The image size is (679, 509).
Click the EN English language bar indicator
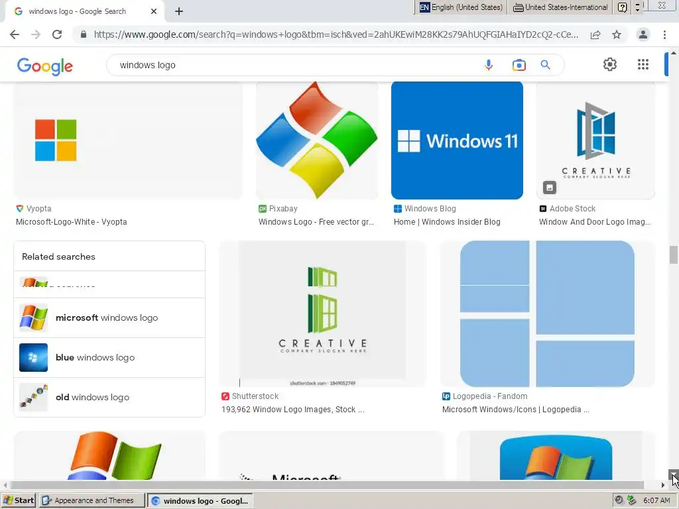pyautogui.click(x=461, y=7)
